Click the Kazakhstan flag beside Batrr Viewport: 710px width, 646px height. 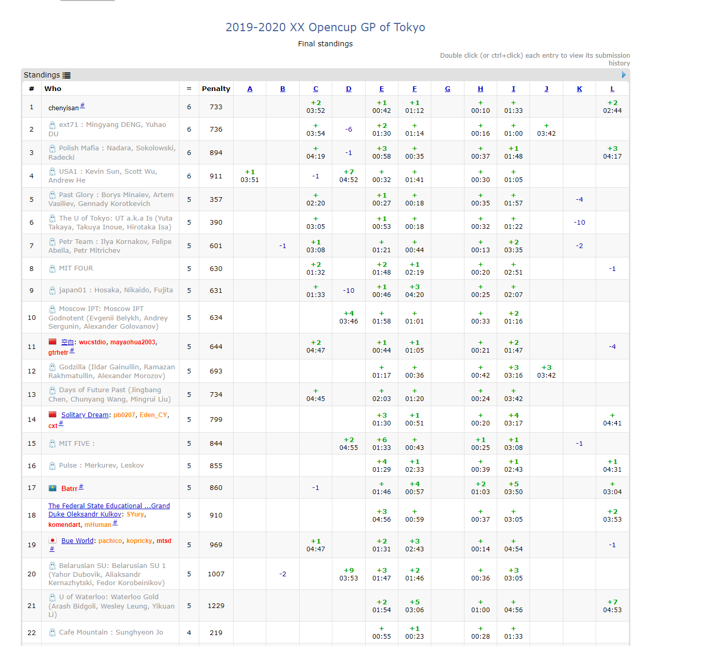53,488
